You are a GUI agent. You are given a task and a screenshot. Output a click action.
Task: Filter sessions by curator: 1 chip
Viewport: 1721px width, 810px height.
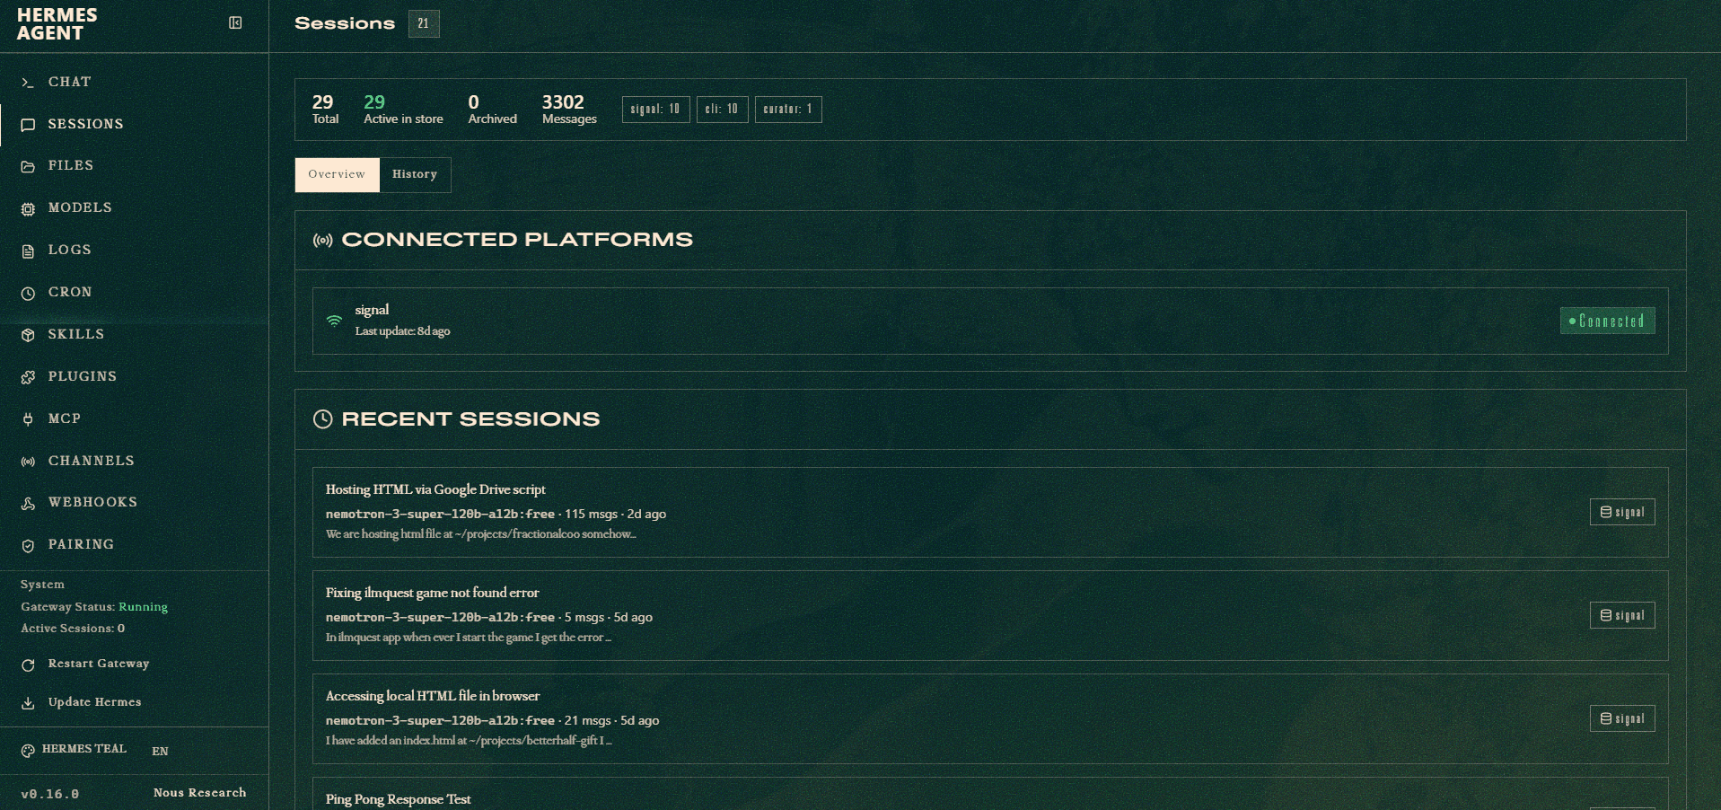pos(788,110)
